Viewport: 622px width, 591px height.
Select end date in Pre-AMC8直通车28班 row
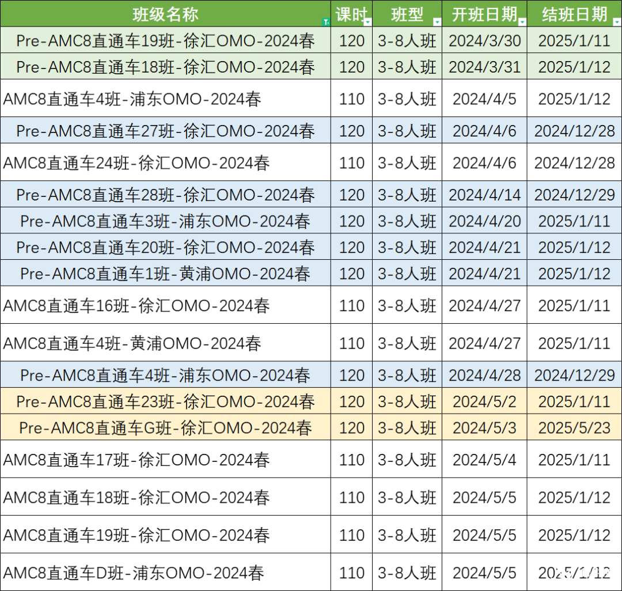click(x=574, y=194)
